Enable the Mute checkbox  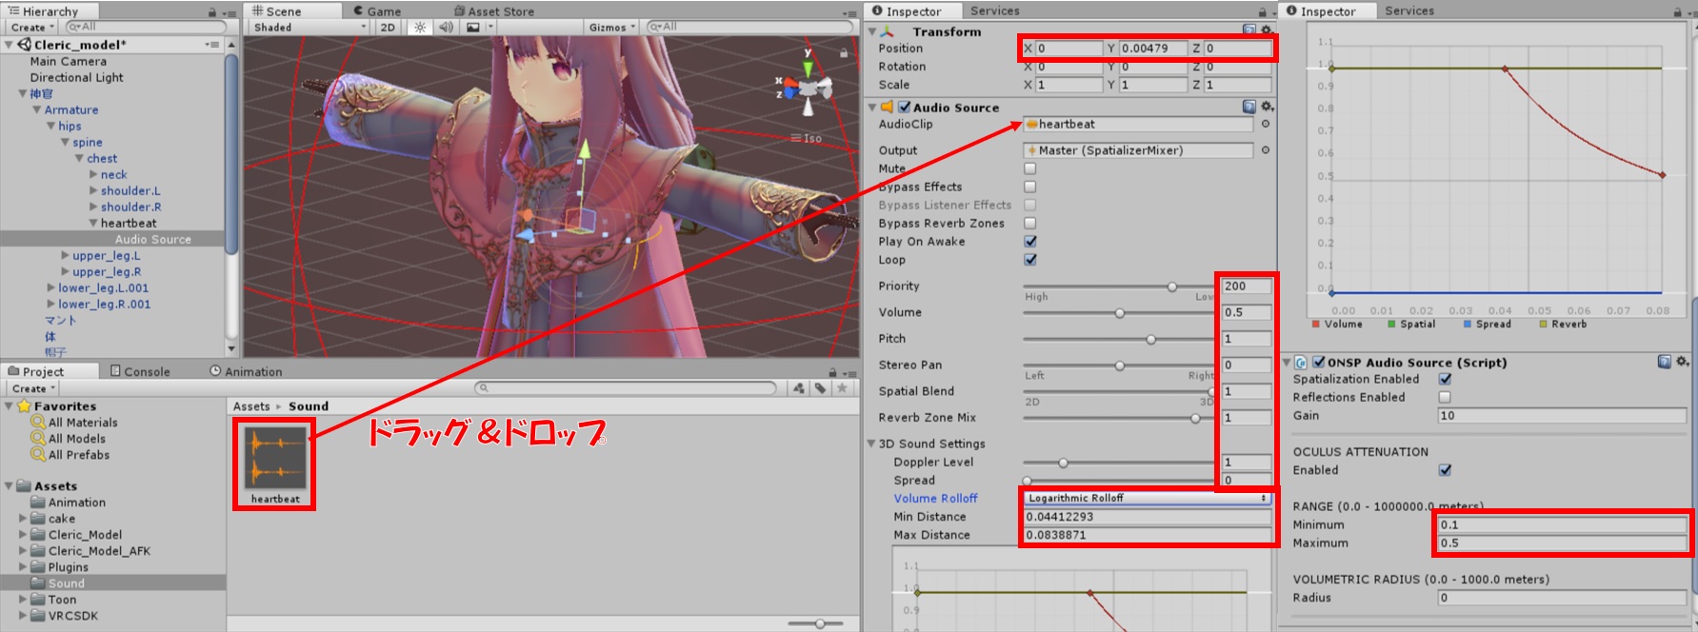[x=1029, y=168]
